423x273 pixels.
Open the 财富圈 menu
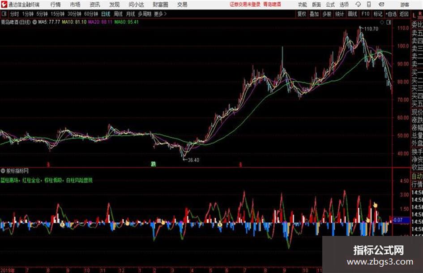click(x=160, y=4)
